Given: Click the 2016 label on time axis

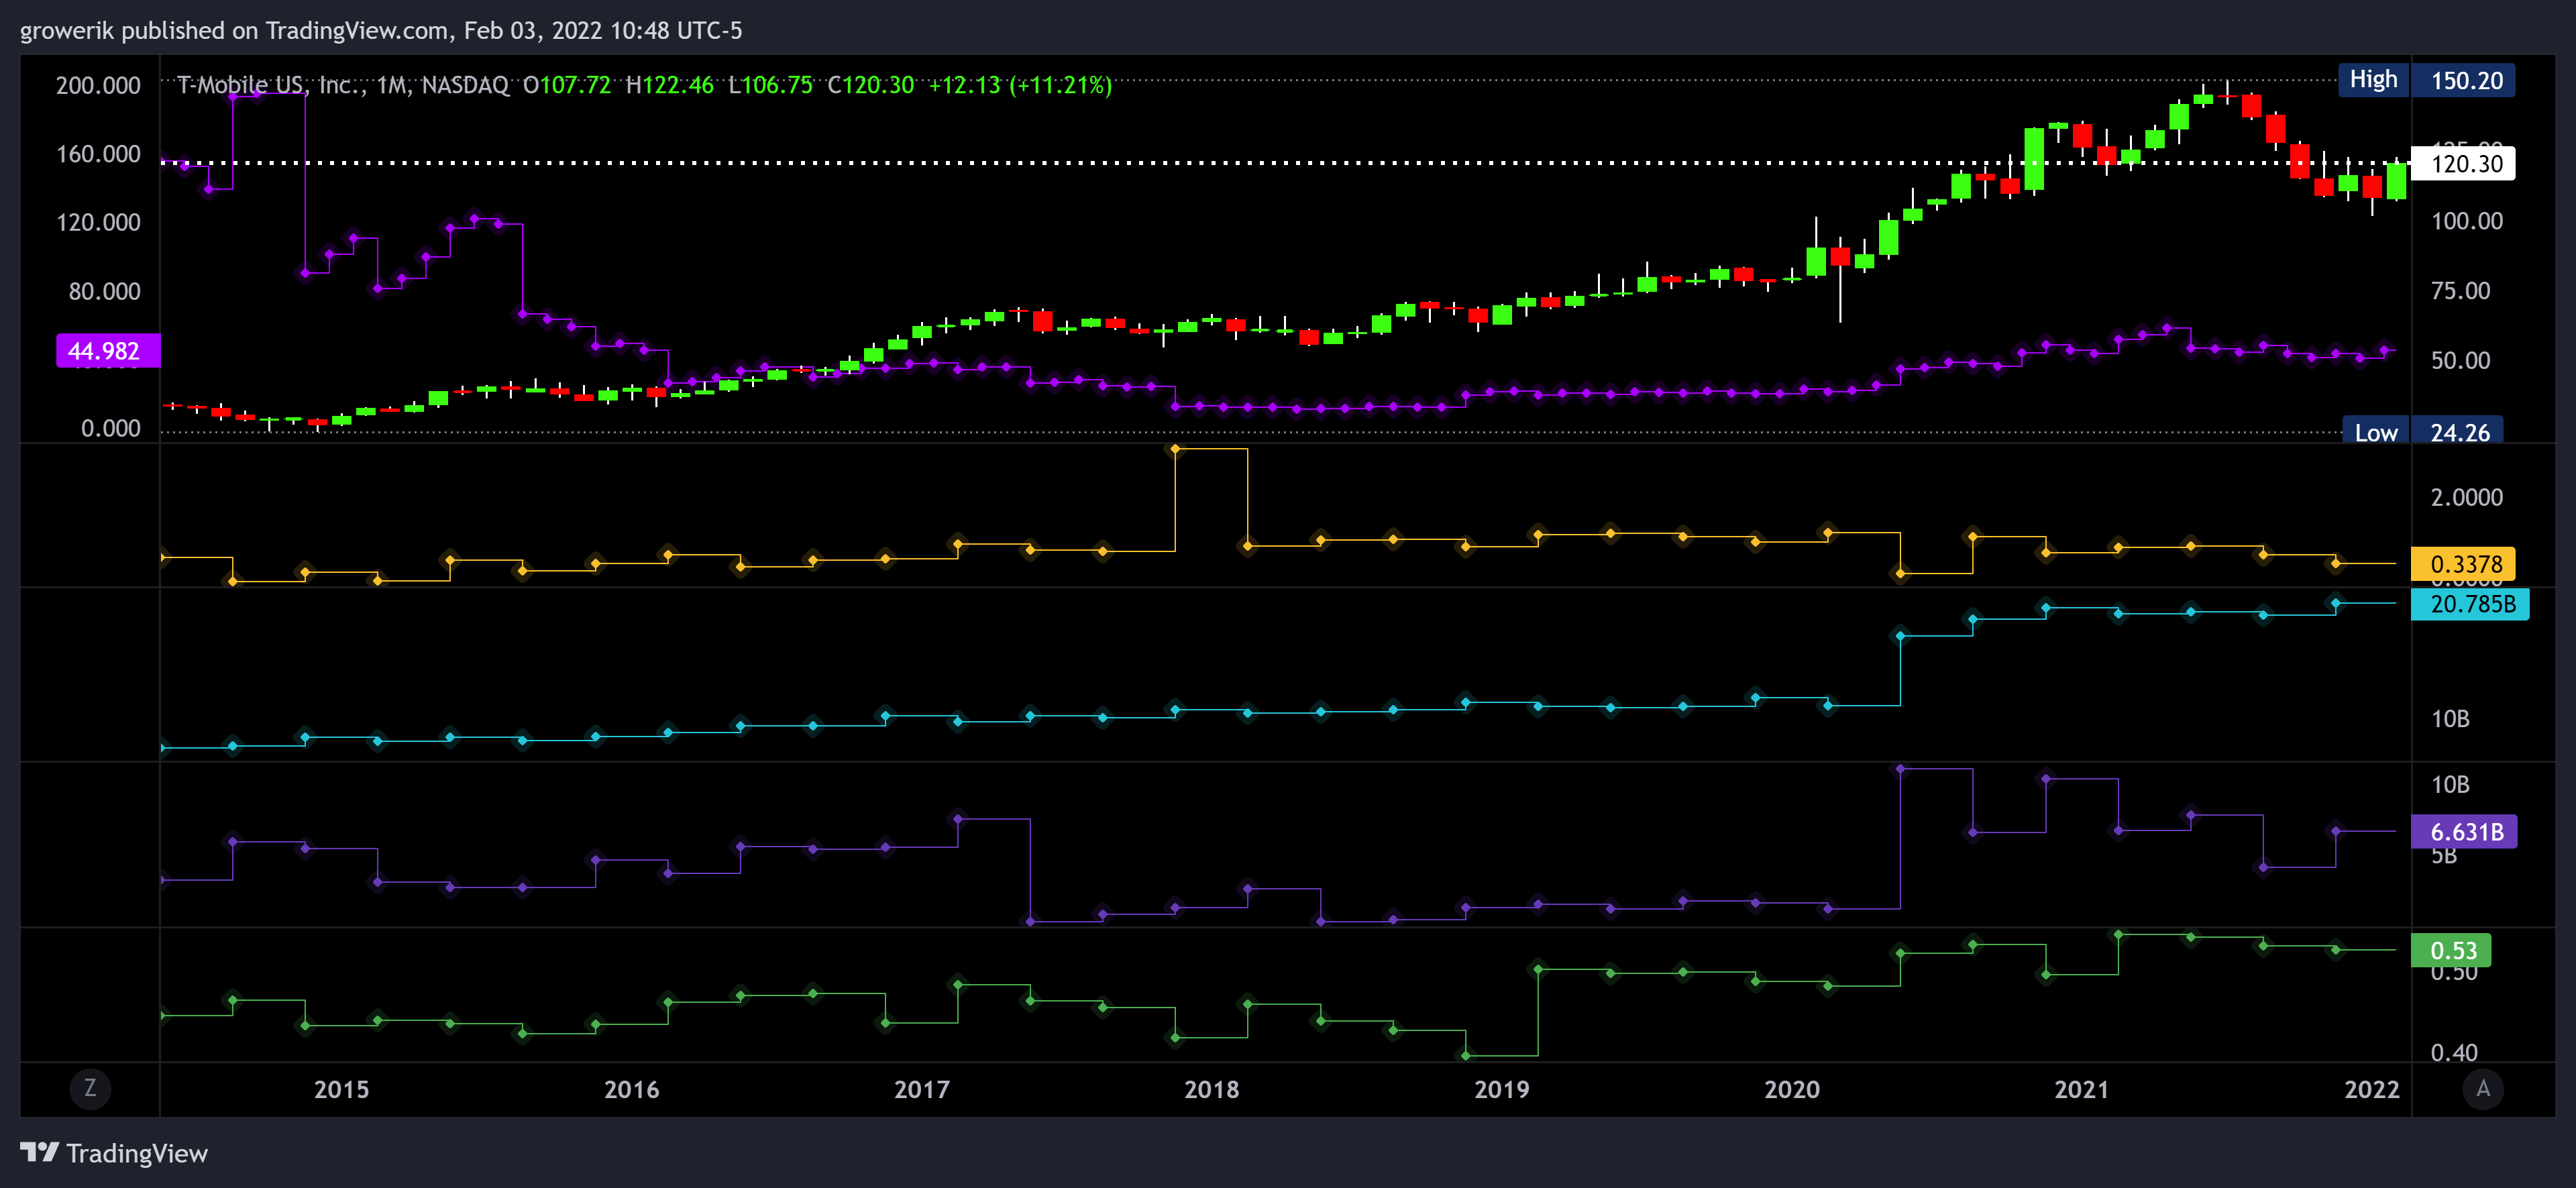Looking at the screenshot, I should [x=631, y=1089].
